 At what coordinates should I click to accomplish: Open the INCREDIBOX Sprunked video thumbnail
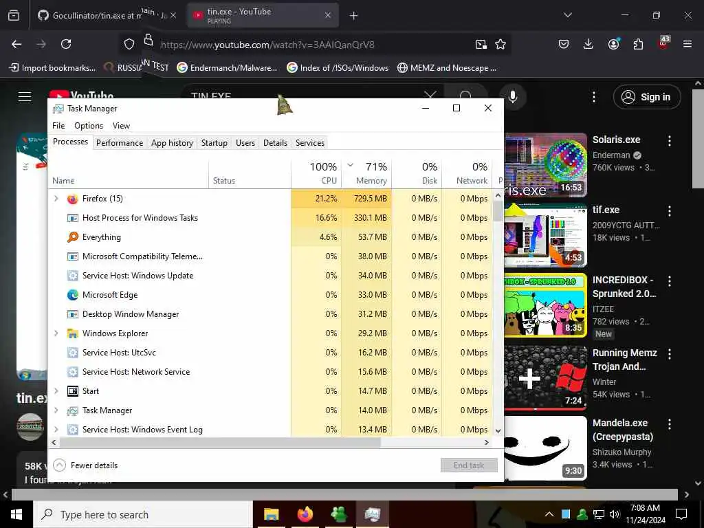[545, 305]
